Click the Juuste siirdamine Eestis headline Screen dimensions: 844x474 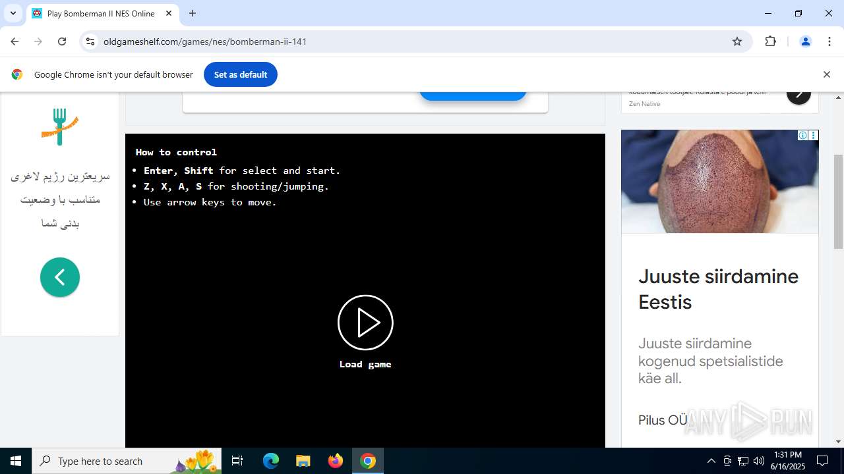pos(718,289)
